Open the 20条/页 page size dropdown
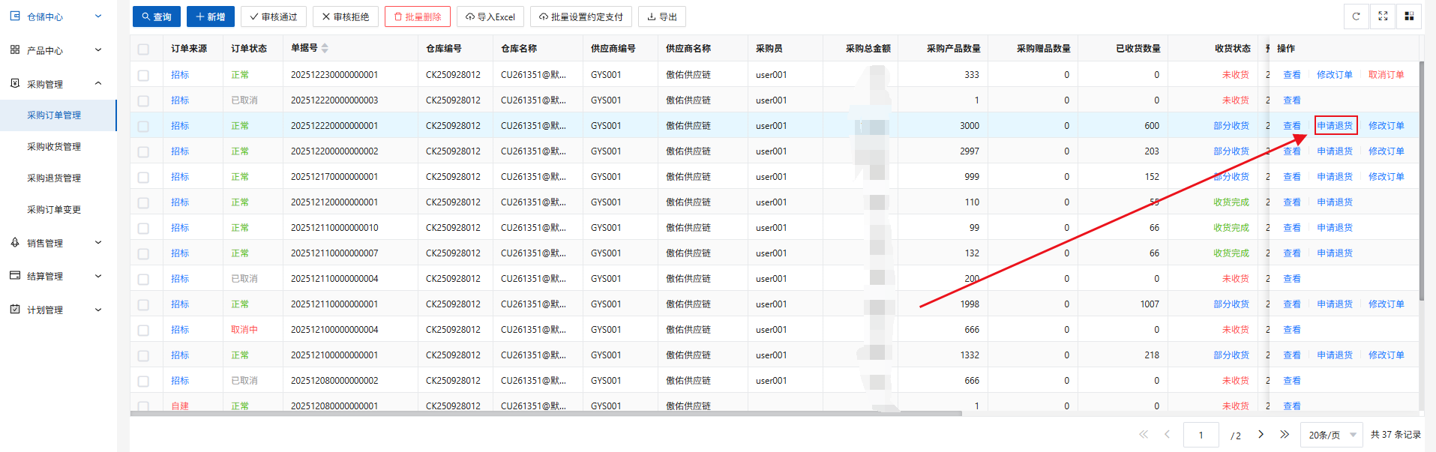The height and width of the screenshot is (452, 1436). point(1332,435)
